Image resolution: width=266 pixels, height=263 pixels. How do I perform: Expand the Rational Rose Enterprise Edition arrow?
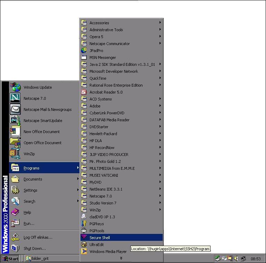[x=160, y=85]
